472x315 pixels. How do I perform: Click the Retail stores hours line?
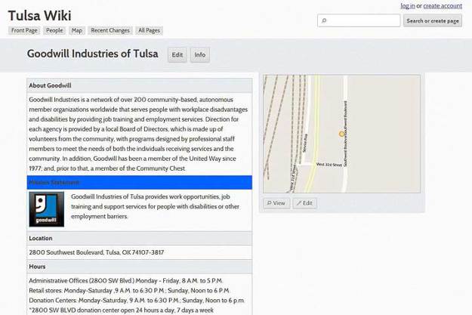click(x=129, y=291)
